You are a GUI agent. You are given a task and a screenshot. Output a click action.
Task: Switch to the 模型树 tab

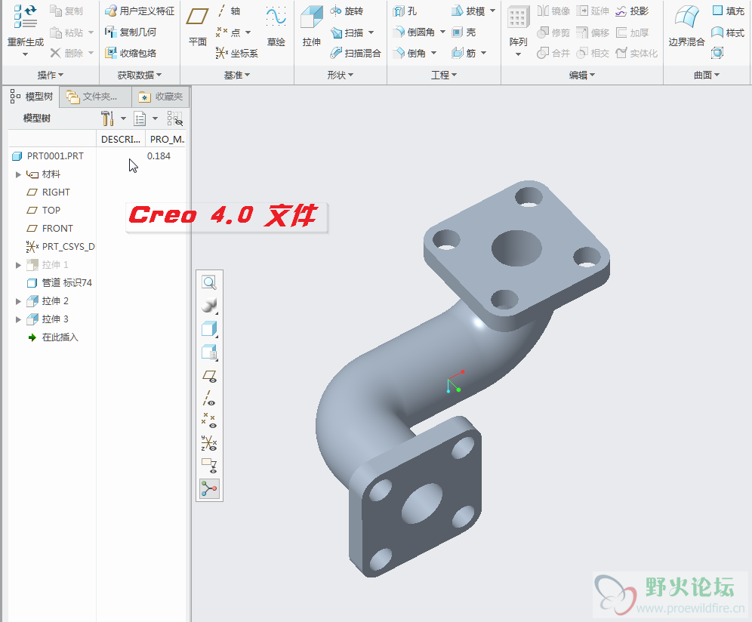point(31,97)
